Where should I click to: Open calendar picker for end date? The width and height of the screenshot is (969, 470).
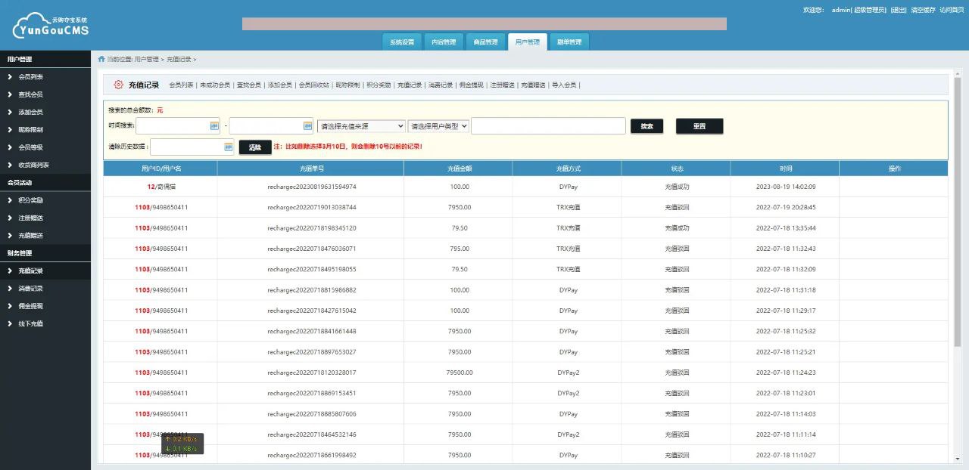pos(307,126)
